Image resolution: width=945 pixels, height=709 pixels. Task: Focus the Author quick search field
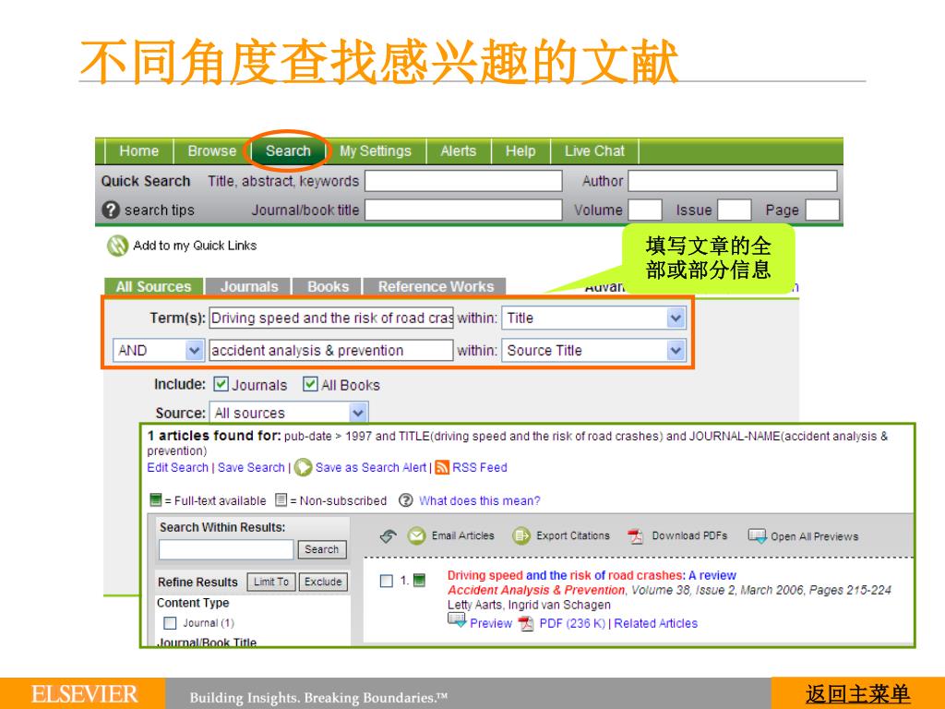coord(733,181)
